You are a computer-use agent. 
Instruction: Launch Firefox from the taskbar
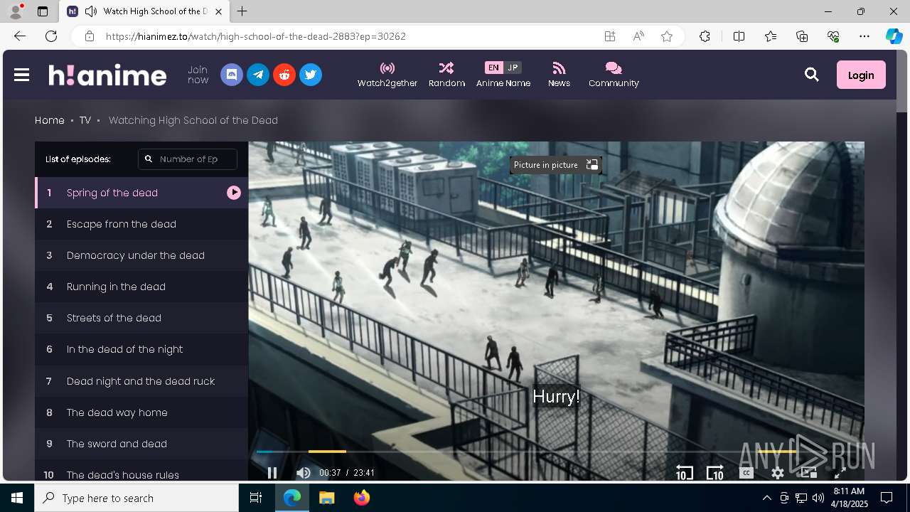click(x=362, y=498)
